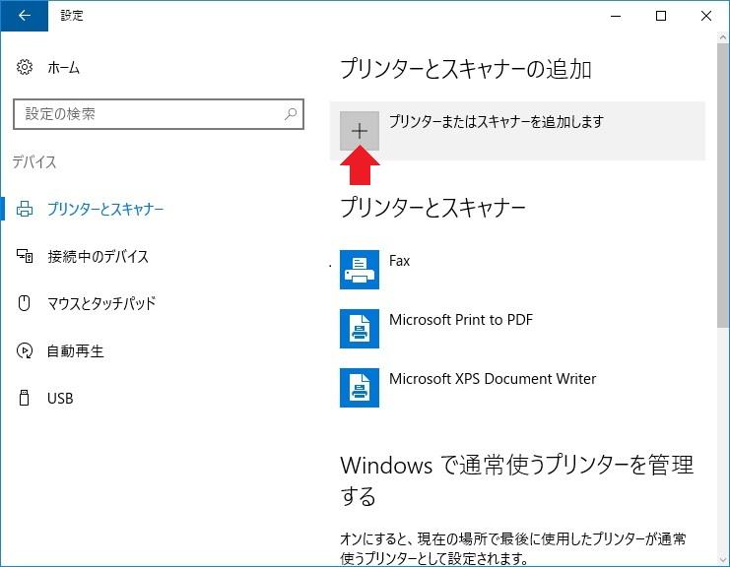
Task: Select the Microsoft Print to PDF printer
Action: [460, 320]
